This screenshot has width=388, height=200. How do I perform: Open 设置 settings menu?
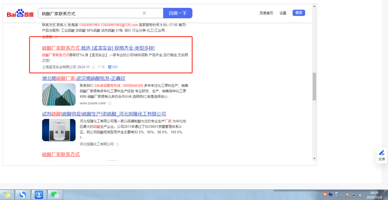(x=283, y=13)
